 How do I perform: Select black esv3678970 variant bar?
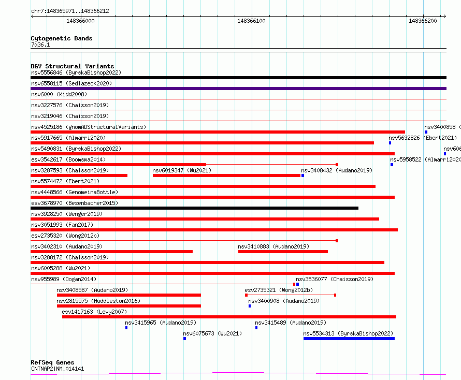point(194,208)
